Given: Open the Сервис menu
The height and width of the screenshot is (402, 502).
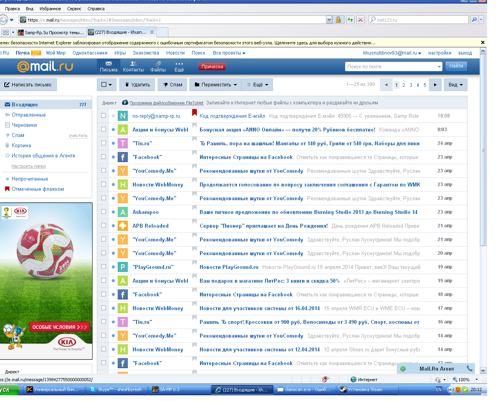Looking at the screenshot, I should pos(74,9).
